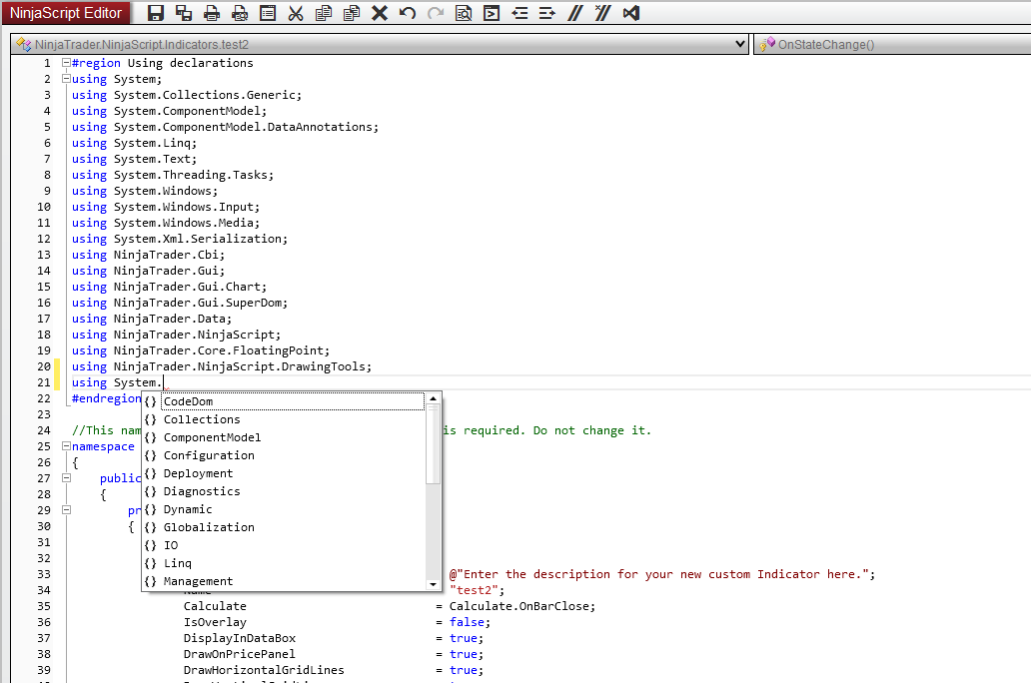Screen dimensions: 1031x683
Task: Click the autocomplete list scrollbar thumb
Action: [433, 444]
